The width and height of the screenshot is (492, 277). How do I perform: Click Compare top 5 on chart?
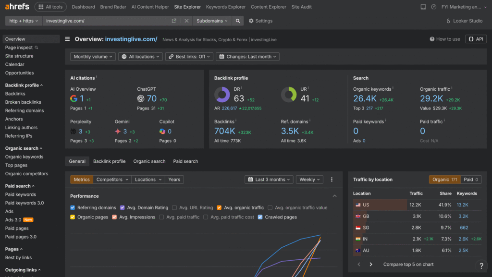coord(408,264)
